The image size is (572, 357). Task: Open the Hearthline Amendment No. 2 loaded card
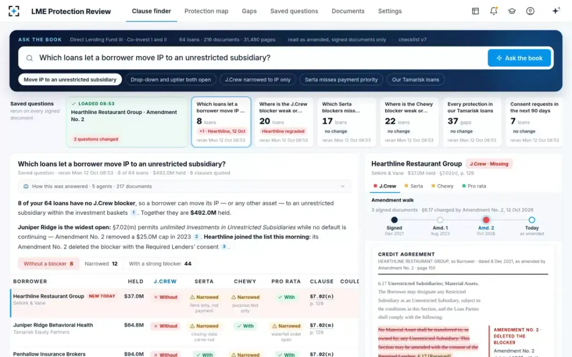click(127, 122)
